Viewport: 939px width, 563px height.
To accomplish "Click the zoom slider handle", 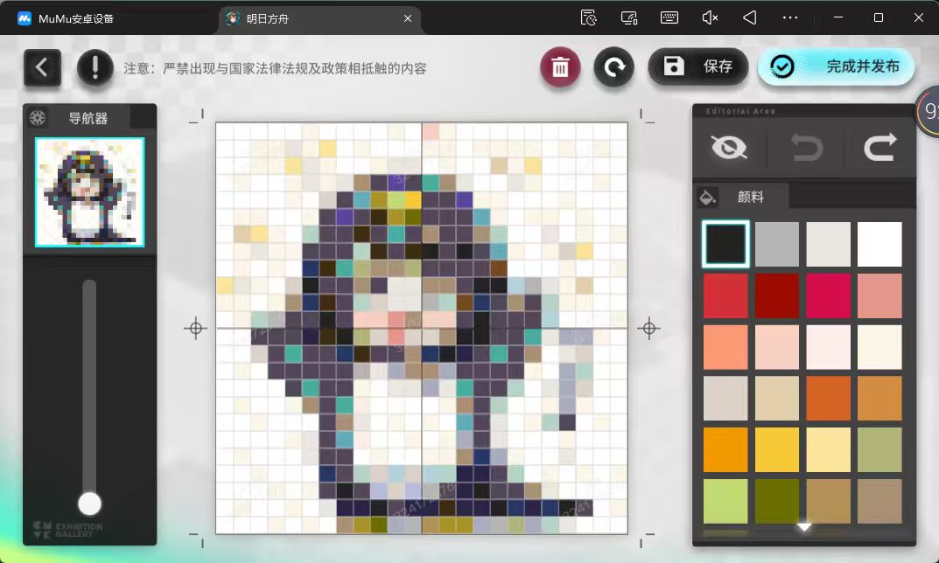I will click(90, 504).
